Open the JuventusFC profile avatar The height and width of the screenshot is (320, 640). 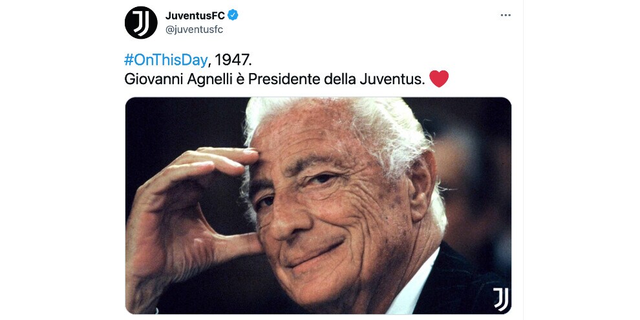tap(141, 23)
